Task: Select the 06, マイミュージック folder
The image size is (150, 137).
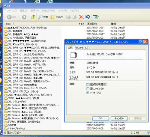Action: tap(15, 102)
